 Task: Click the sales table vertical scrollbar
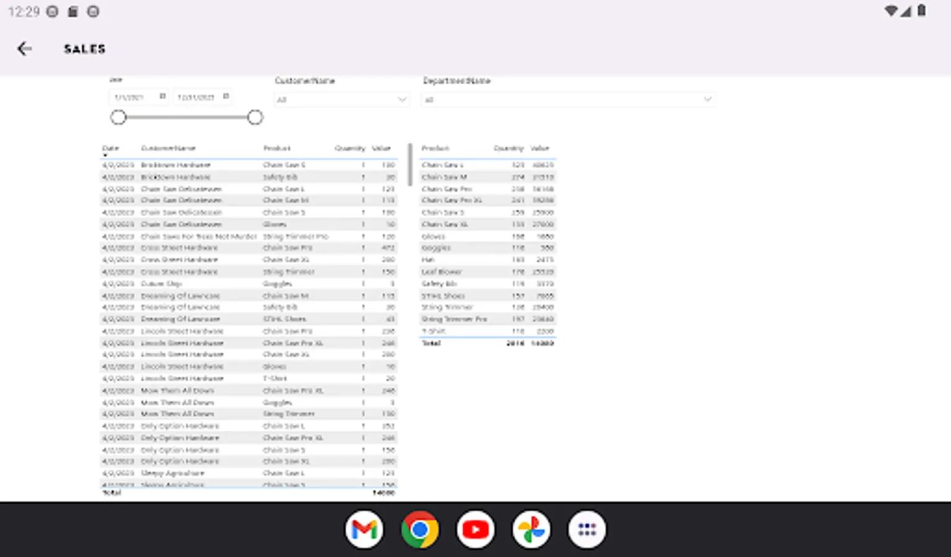(410, 165)
